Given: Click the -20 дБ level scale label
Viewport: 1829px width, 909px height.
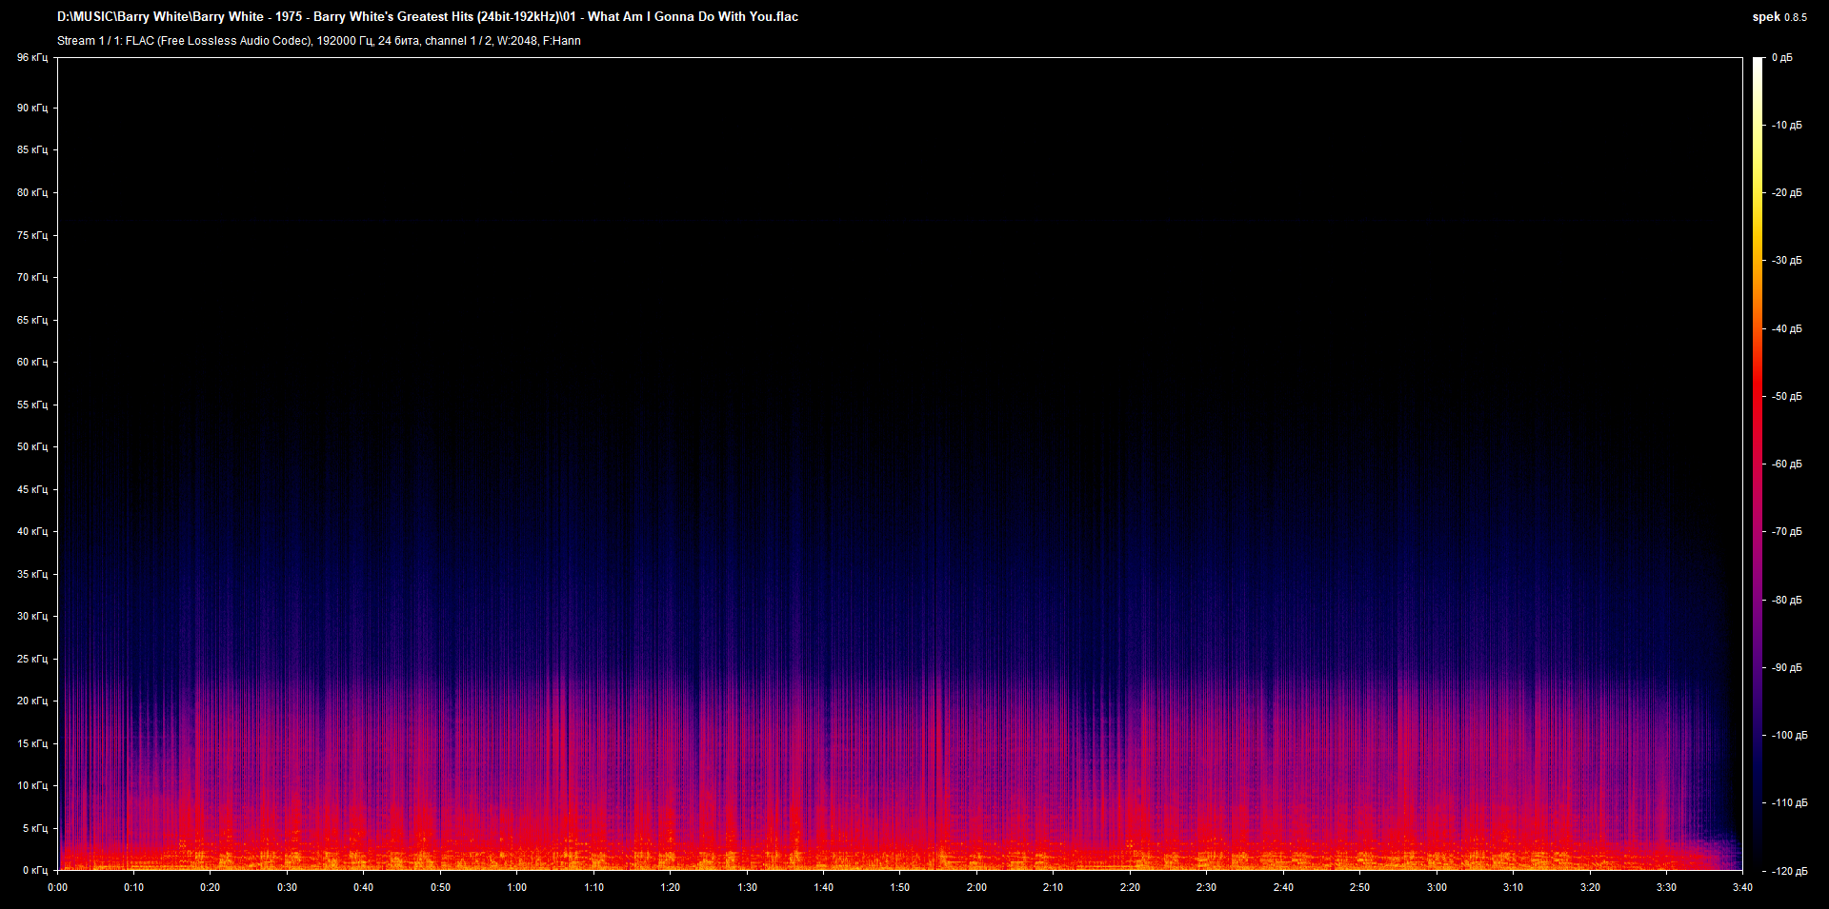Looking at the screenshot, I should coord(1786,192).
